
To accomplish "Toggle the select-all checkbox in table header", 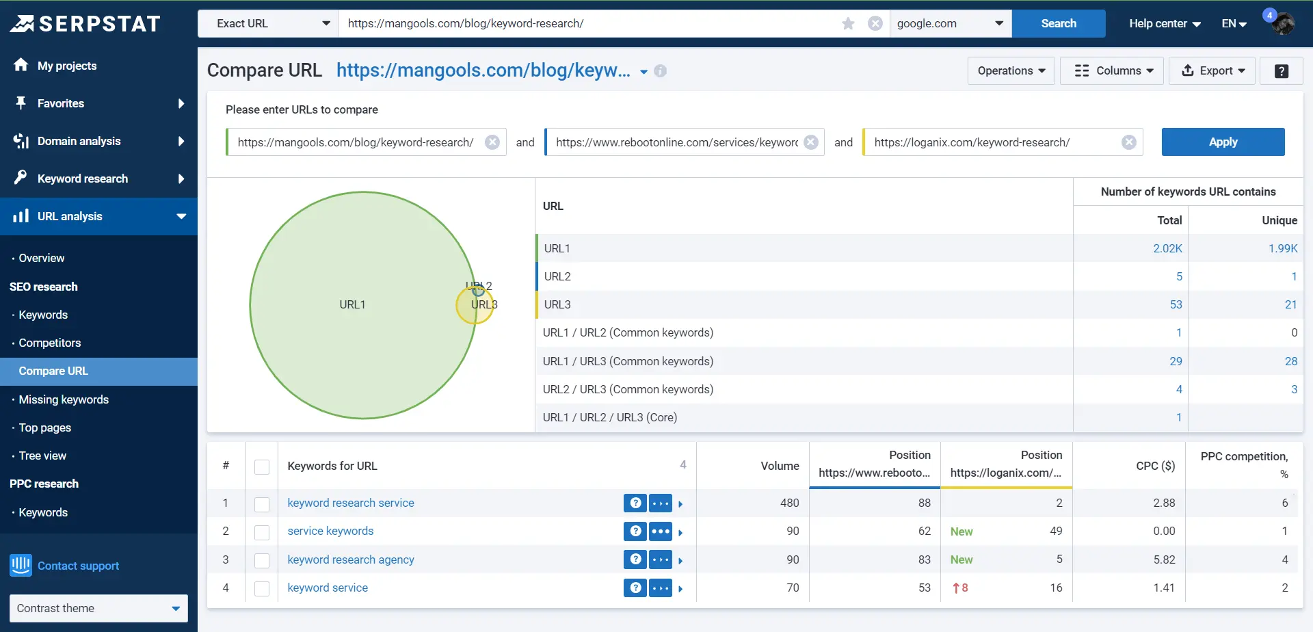I will [x=262, y=467].
